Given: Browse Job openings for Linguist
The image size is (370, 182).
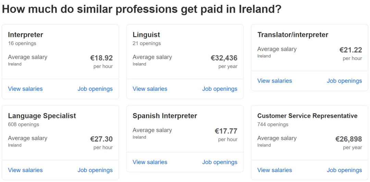Looking at the screenshot, I should click(220, 89).
